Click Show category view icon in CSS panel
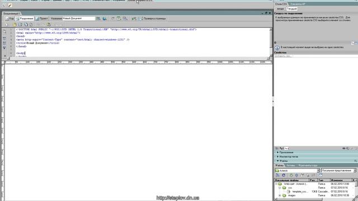 point(277,149)
